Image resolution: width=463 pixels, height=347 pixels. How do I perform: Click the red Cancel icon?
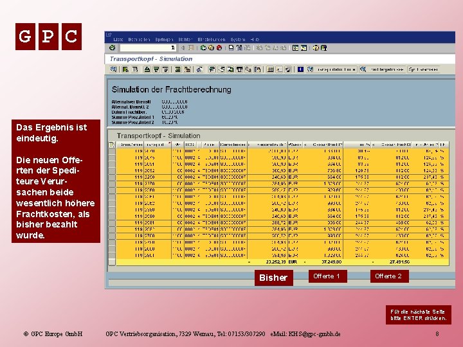[x=219, y=48]
